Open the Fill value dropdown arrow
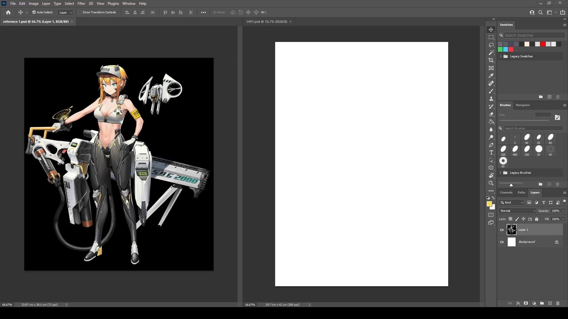 [563, 219]
